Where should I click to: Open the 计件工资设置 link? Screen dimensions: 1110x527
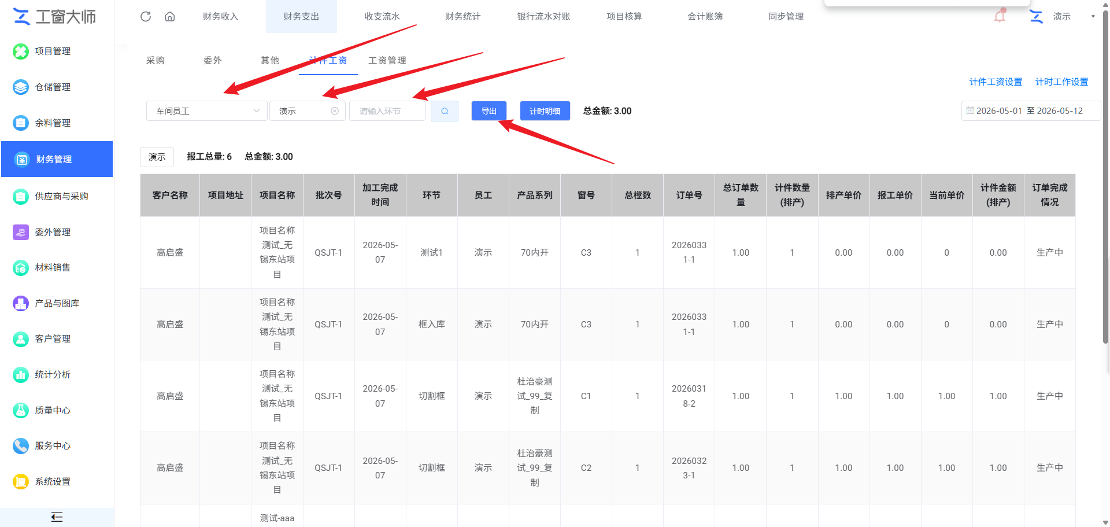(996, 82)
